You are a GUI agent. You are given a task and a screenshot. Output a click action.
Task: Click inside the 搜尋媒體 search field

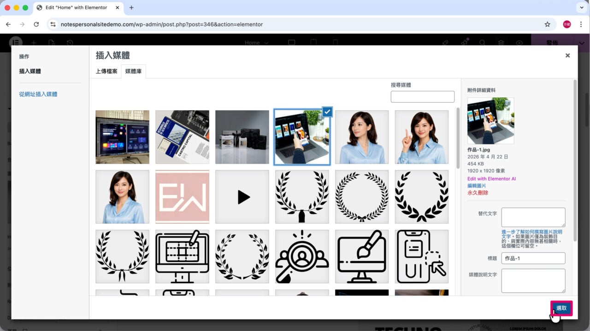click(422, 97)
